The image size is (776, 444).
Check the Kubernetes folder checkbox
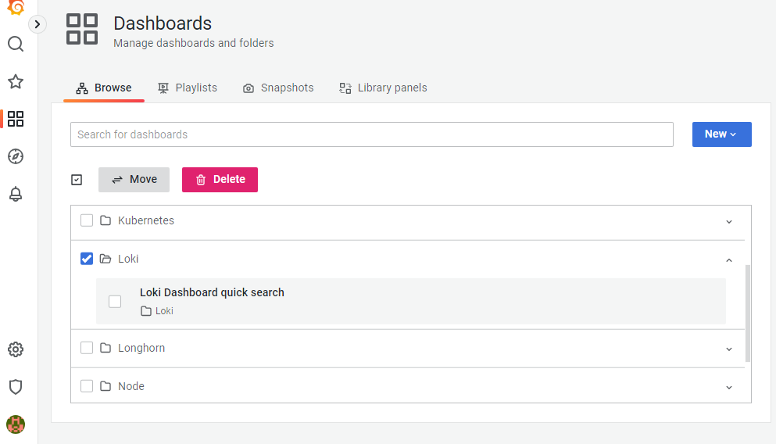87,220
